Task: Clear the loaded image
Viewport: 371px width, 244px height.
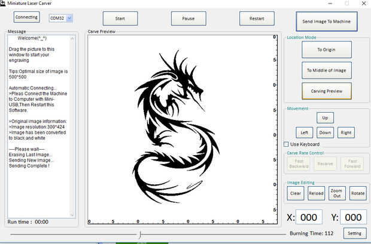Action: click(x=296, y=193)
